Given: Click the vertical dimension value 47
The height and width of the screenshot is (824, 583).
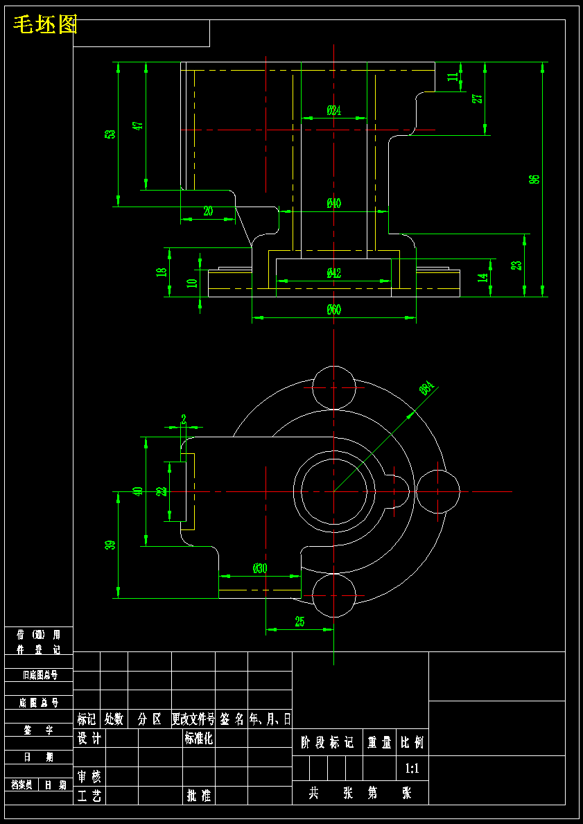Looking at the screenshot, I should (138, 126).
